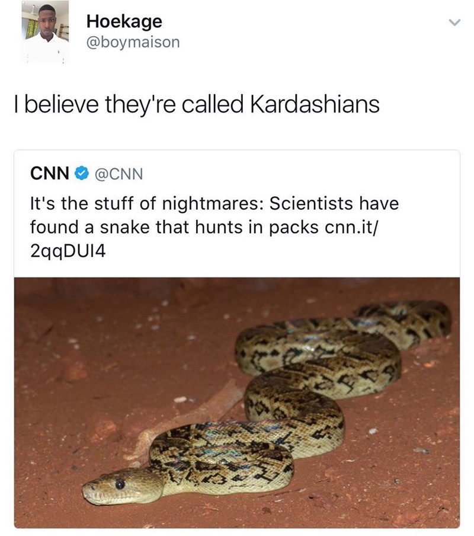The height and width of the screenshot is (536, 474).
Task: Click the snake's black eye
Action: click(120, 484)
